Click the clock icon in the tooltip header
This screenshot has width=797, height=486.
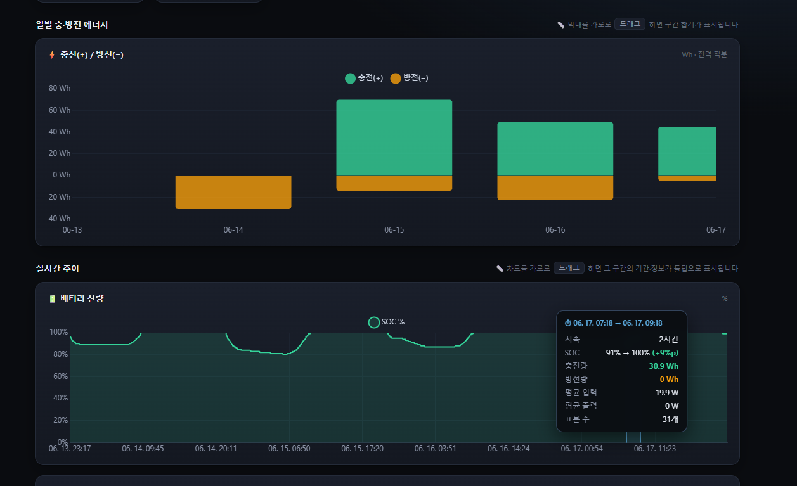click(x=568, y=323)
